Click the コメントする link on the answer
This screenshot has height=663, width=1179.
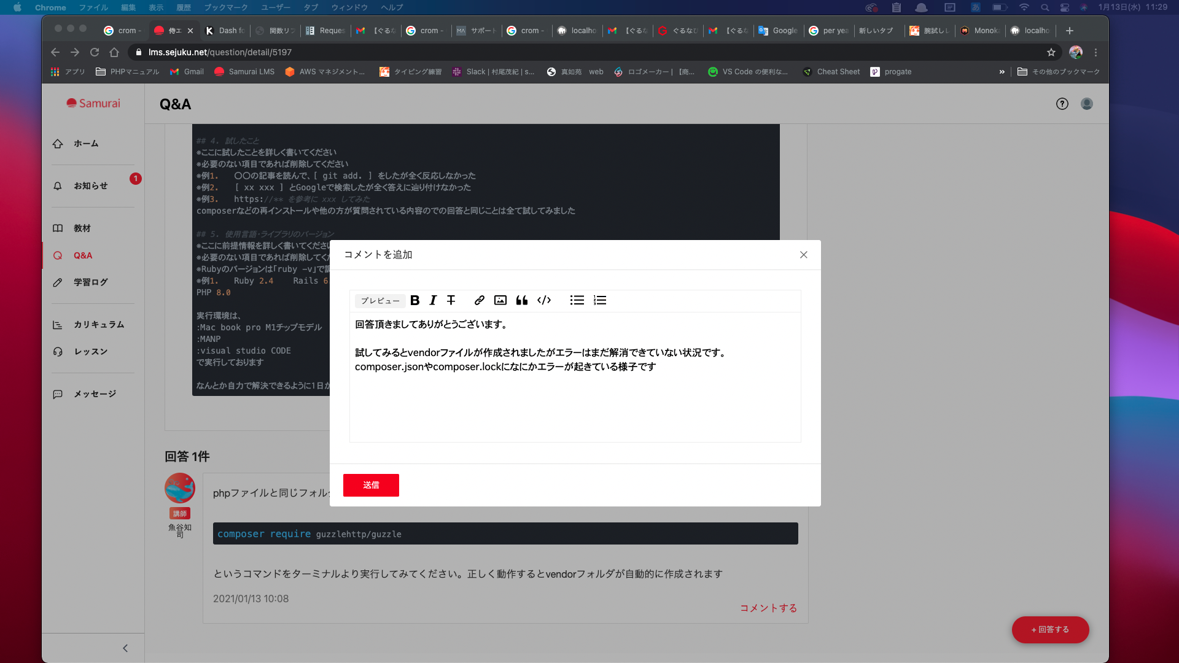[768, 608]
